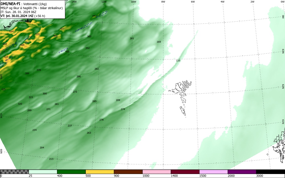Click the map value '352'

click(x=87, y=48)
